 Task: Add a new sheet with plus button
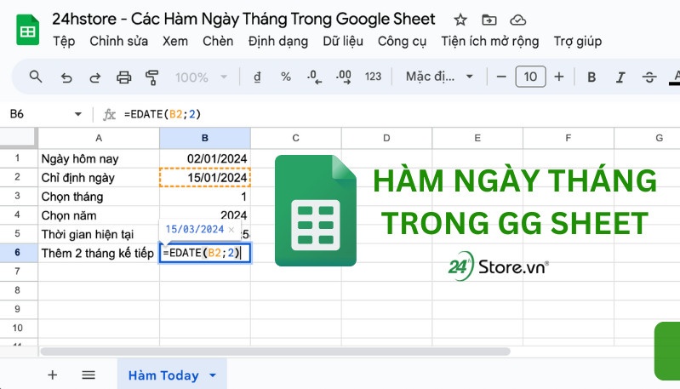tap(53, 375)
